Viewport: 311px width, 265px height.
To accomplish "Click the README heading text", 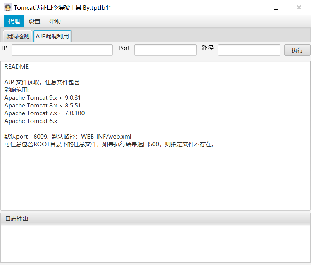I will (16, 67).
